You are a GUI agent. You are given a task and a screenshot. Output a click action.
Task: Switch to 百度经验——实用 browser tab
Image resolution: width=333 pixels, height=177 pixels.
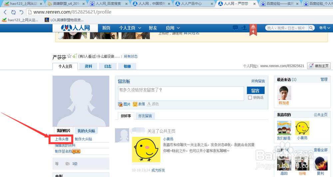pos(280,4)
